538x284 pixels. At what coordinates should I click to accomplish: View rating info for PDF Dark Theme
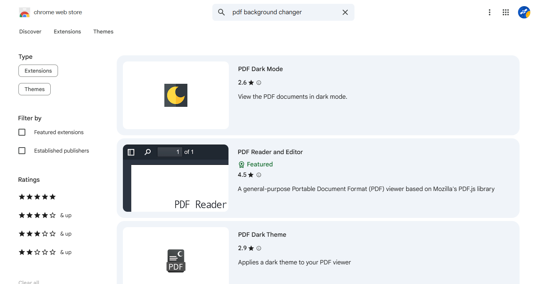coord(259,248)
